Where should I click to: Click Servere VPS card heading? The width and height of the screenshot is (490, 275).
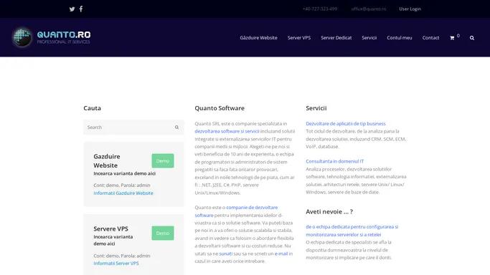click(x=110, y=229)
